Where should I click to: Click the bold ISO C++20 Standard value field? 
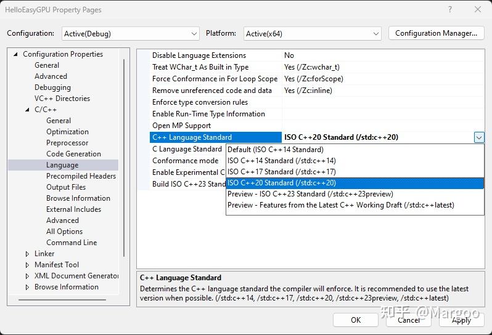click(378, 137)
